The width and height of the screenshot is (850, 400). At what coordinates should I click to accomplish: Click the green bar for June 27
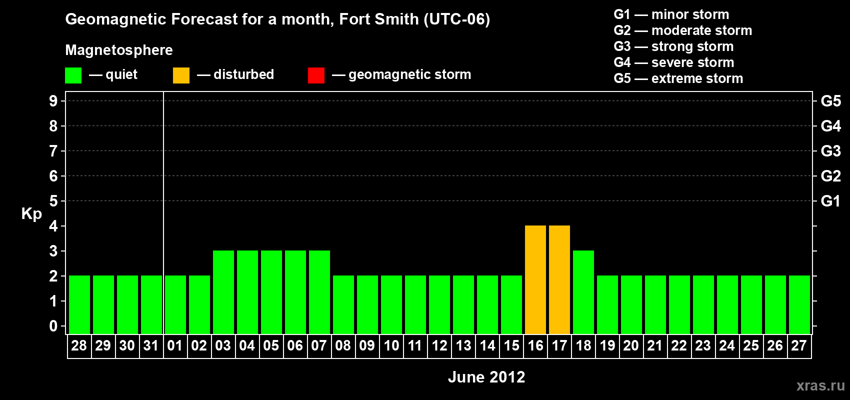(x=799, y=304)
